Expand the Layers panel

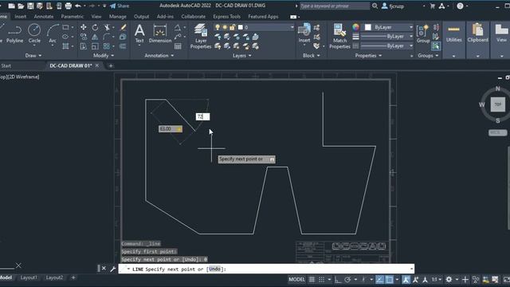(242, 56)
